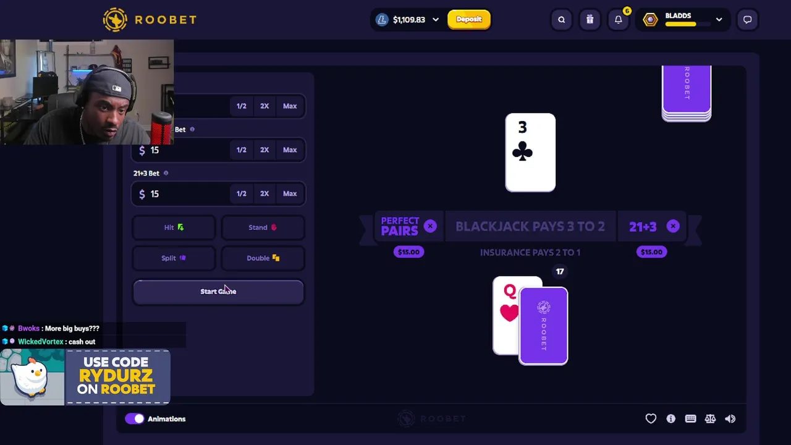This screenshot has width=791, height=445.
Task: Expand the BLADDS account dropdown arrow
Action: (x=719, y=20)
